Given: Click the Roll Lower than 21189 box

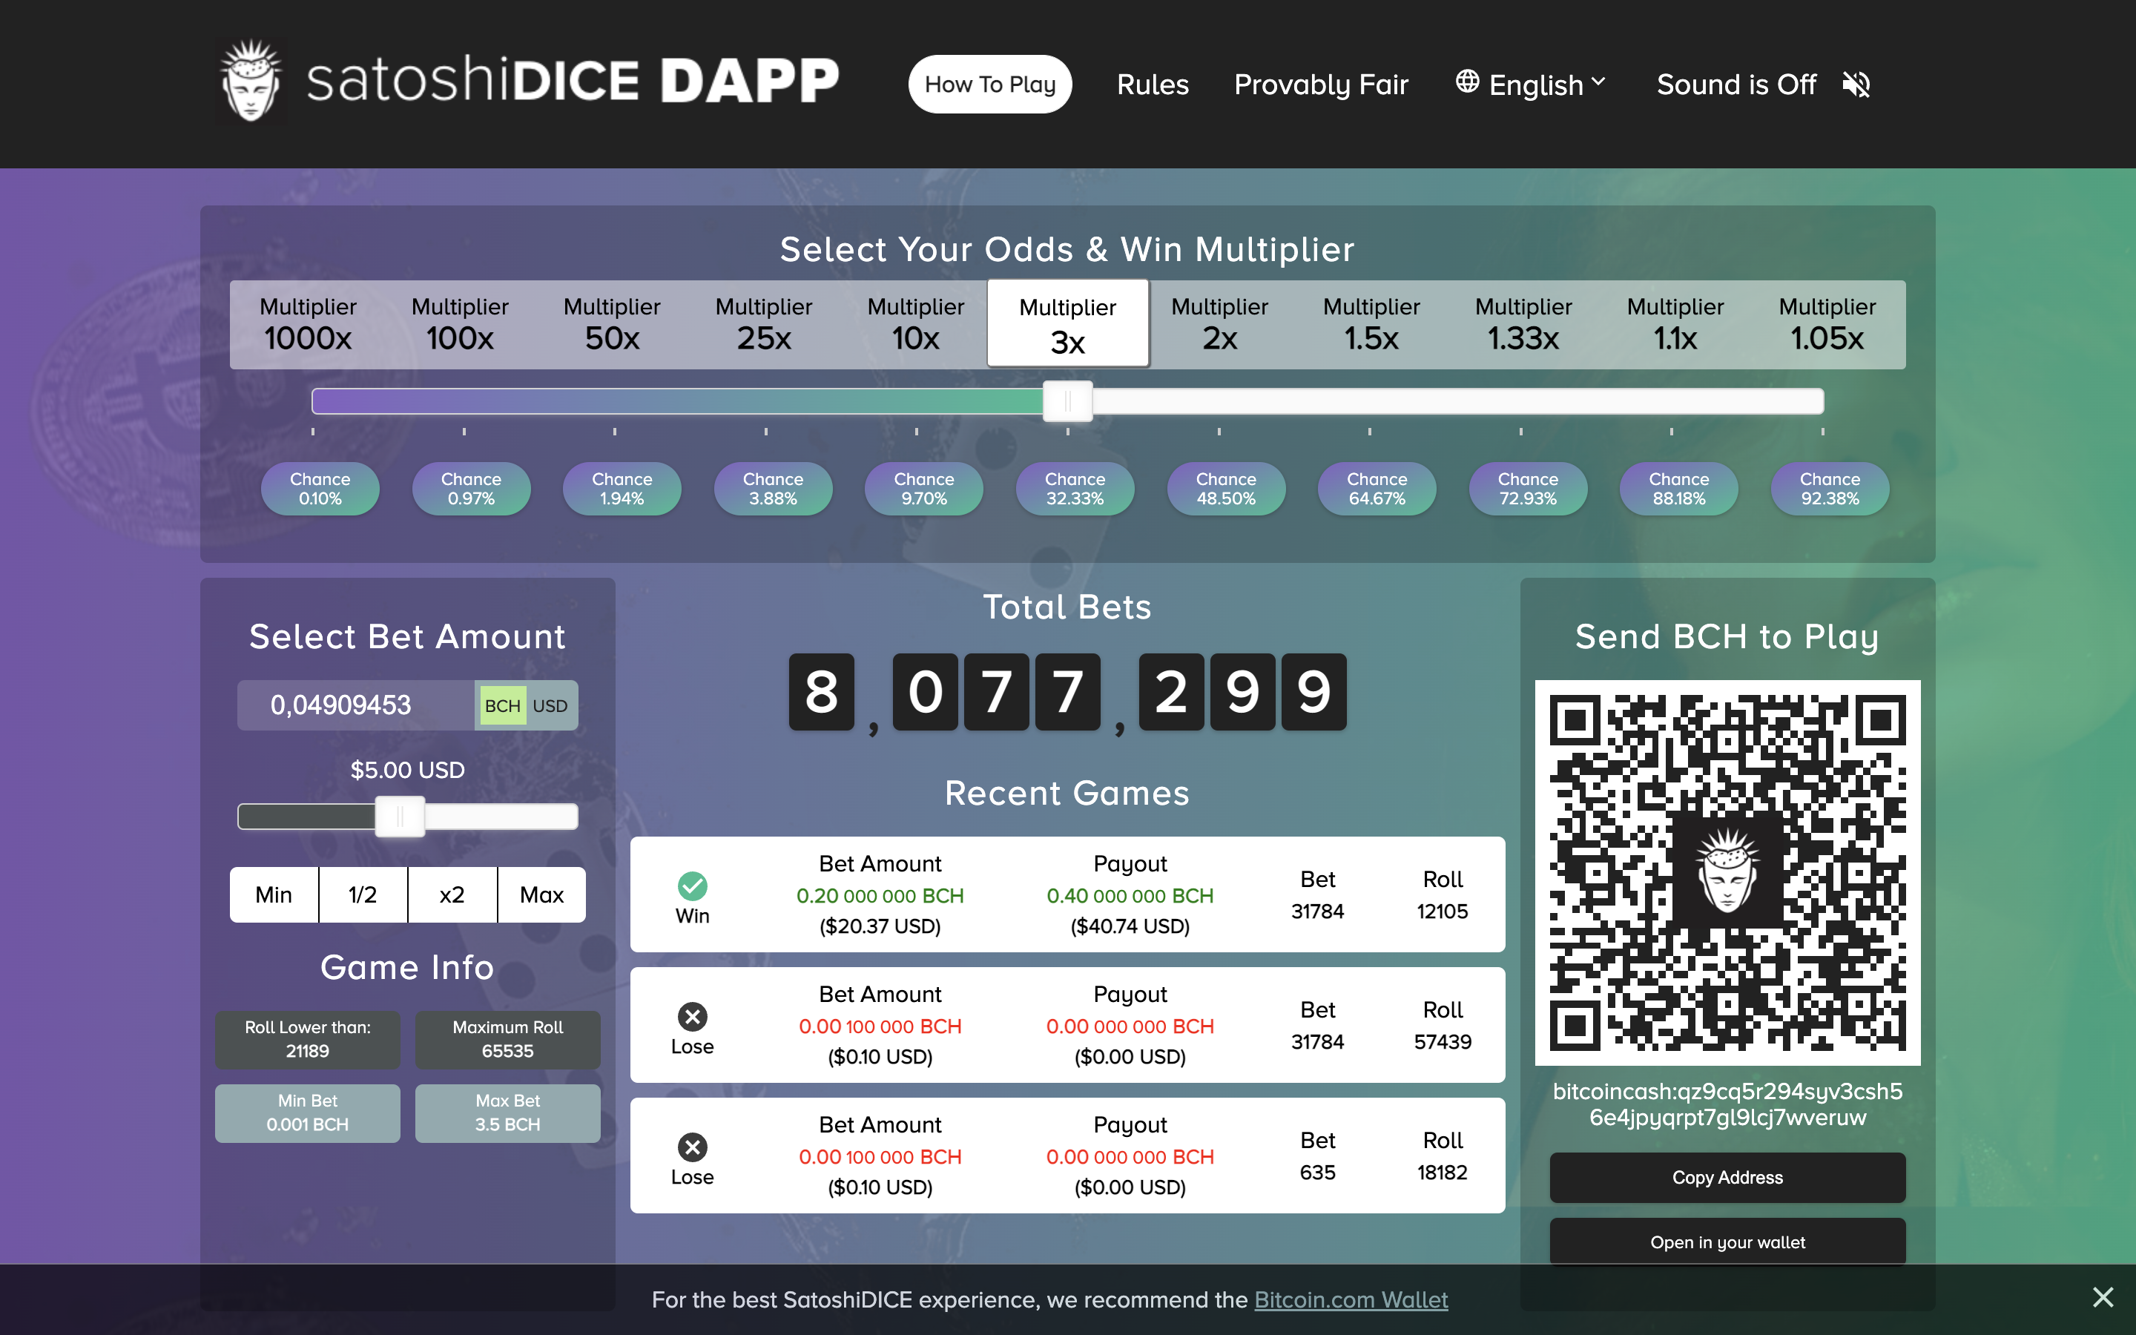Looking at the screenshot, I should [x=307, y=1039].
